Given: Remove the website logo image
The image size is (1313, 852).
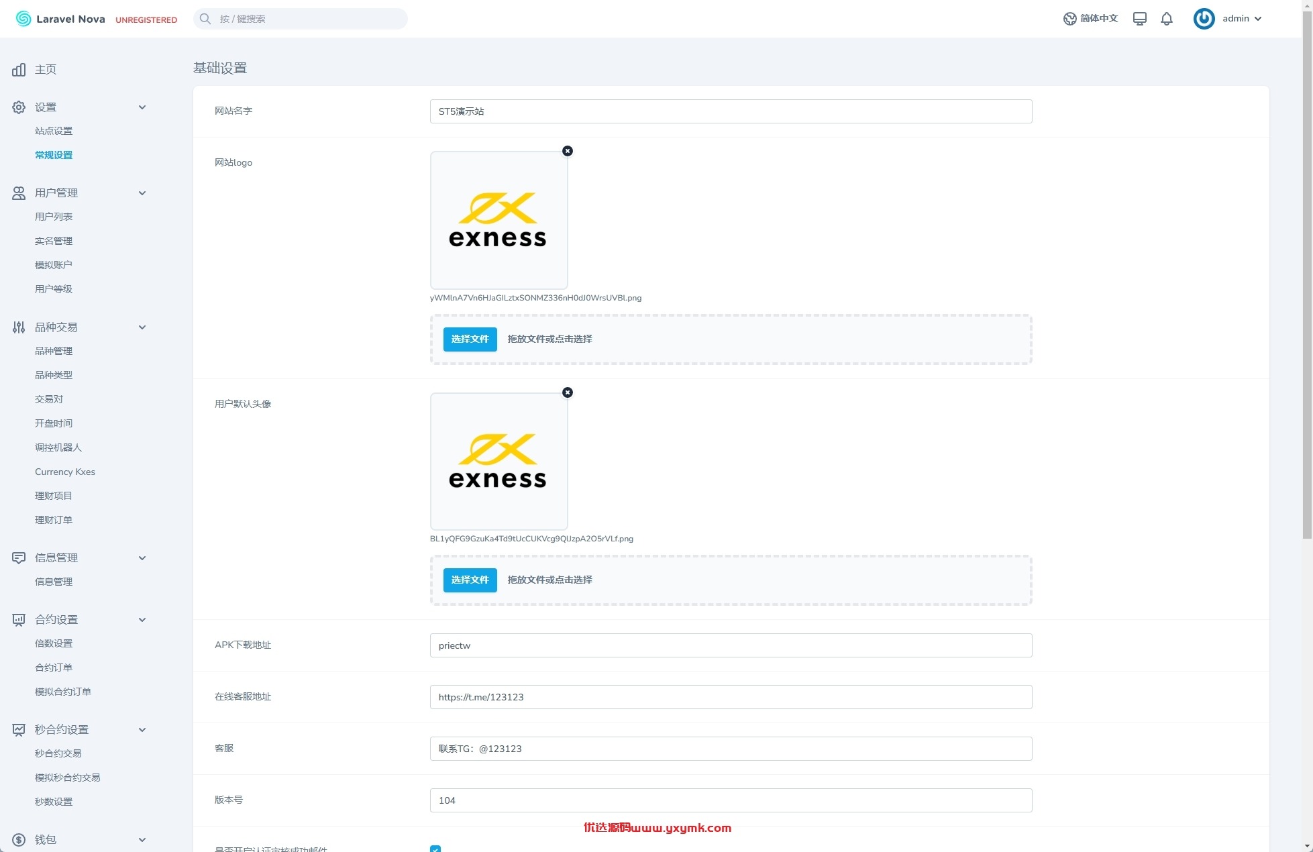Looking at the screenshot, I should (568, 151).
